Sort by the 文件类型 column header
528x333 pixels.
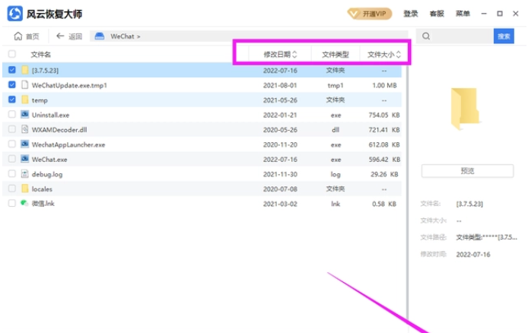click(x=335, y=54)
